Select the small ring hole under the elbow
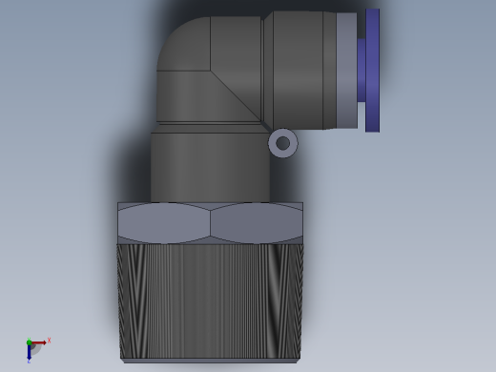Image resolution: width=496 pixels, height=372 pixels. pos(283,143)
